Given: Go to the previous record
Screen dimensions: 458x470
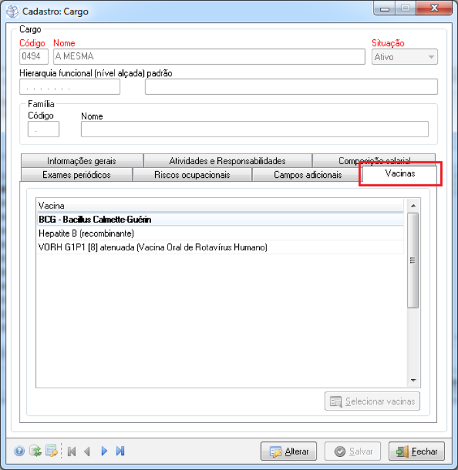Looking at the screenshot, I should point(87,451).
